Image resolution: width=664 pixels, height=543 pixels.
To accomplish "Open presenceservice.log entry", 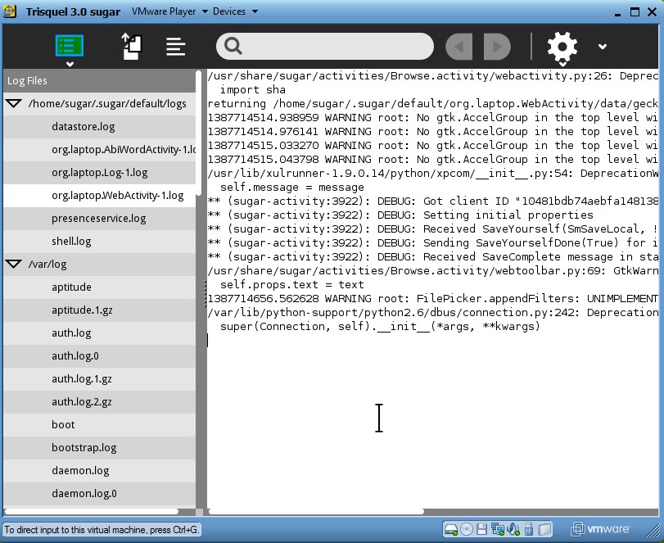I will (x=98, y=219).
